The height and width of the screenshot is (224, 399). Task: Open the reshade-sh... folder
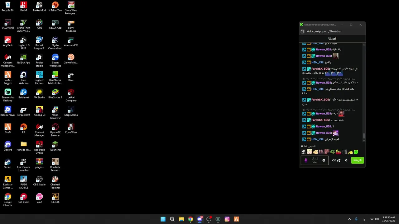[23, 146]
